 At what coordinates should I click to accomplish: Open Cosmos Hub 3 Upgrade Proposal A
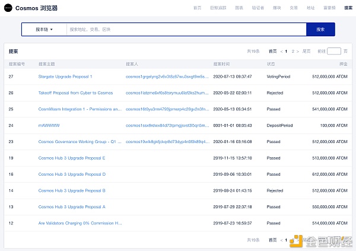[x=72, y=207]
